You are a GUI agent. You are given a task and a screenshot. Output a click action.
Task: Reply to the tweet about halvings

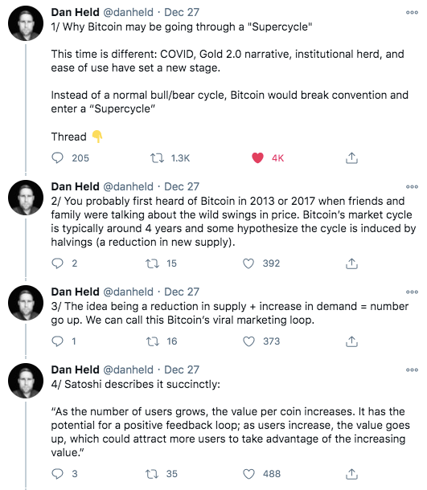click(x=58, y=263)
